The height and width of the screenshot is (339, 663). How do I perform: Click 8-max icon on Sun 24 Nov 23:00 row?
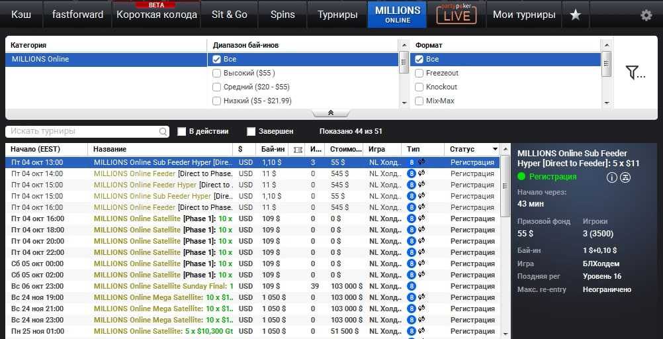coord(412,320)
